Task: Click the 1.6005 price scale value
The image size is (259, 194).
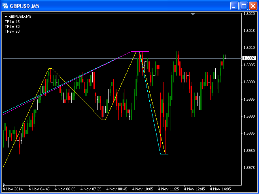Action: point(250,65)
